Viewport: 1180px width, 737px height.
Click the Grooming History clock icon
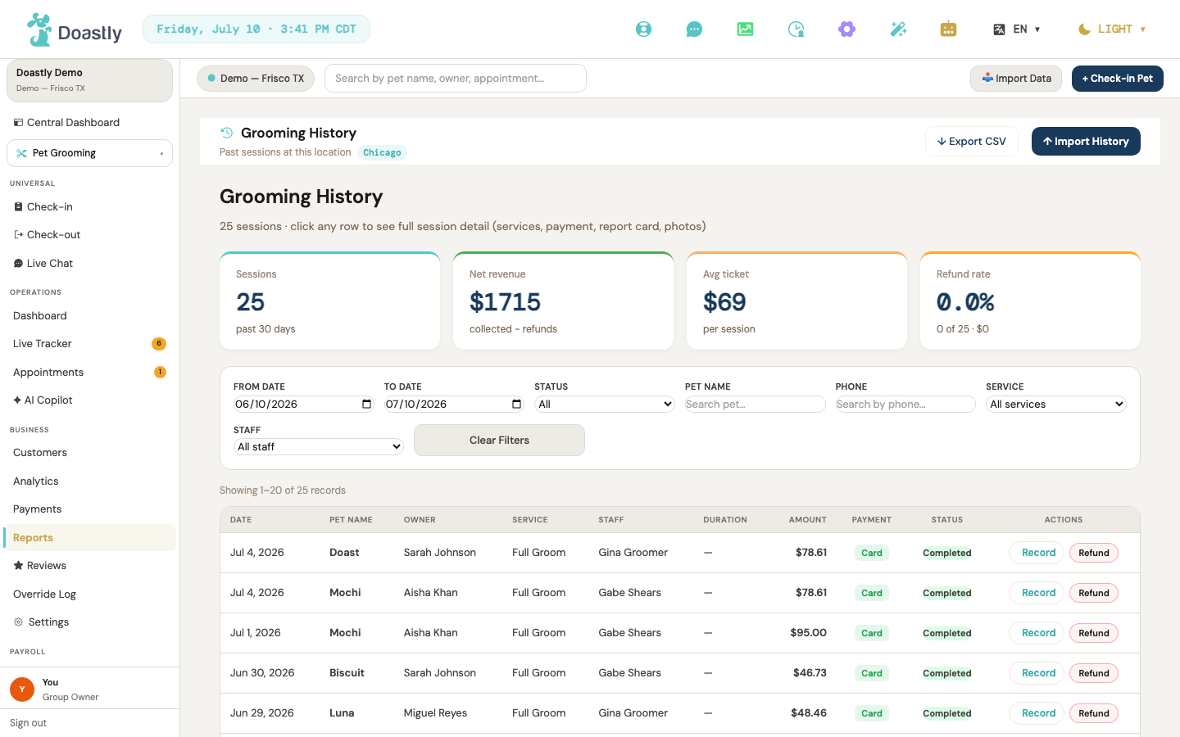[x=227, y=133]
